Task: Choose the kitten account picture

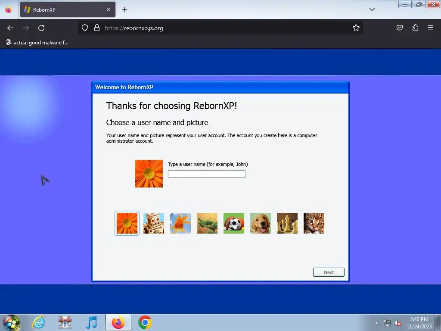Action: click(314, 223)
